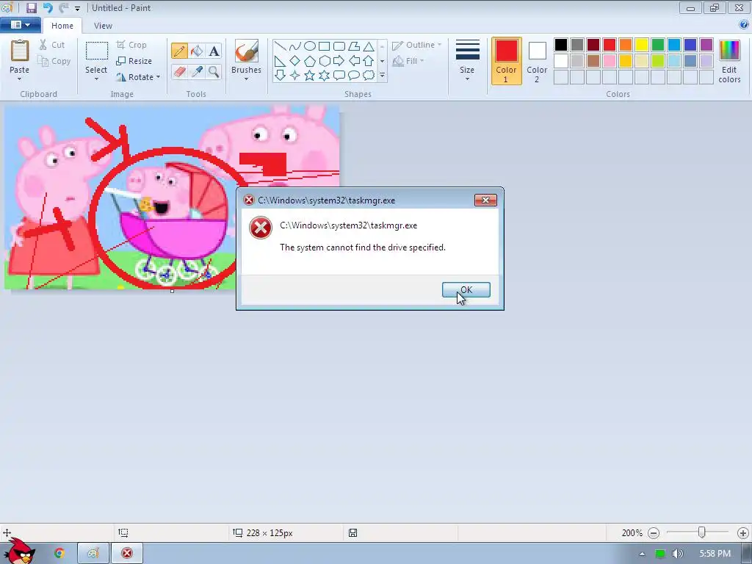Screen dimensions: 752x564
Task: Choose the Five-point star shape
Action: point(310,76)
